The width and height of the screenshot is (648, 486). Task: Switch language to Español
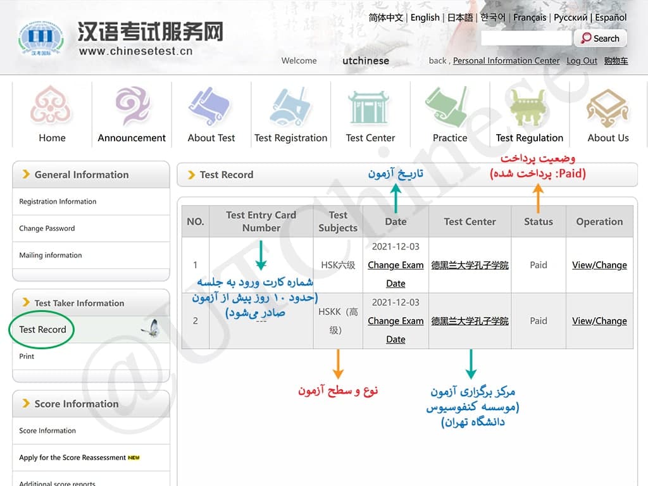click(611, 17)
